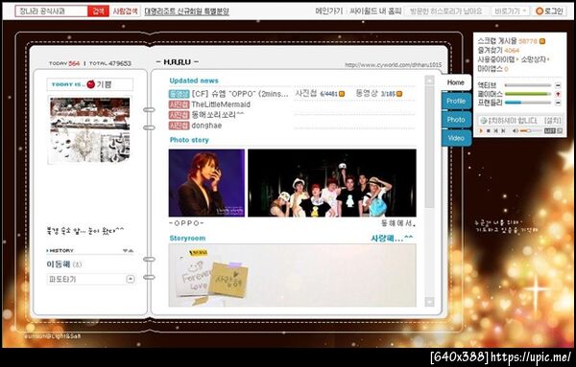Screen dimensions: 576x367
Task: Switch to the Video tab
Action: (x=456, y=138)
